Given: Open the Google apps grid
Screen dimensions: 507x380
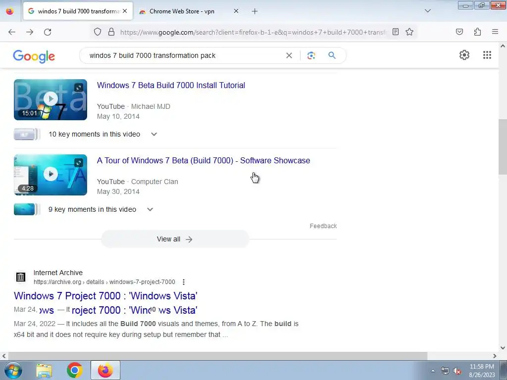Looking at the screenshot, I should (x=487, y=55).
